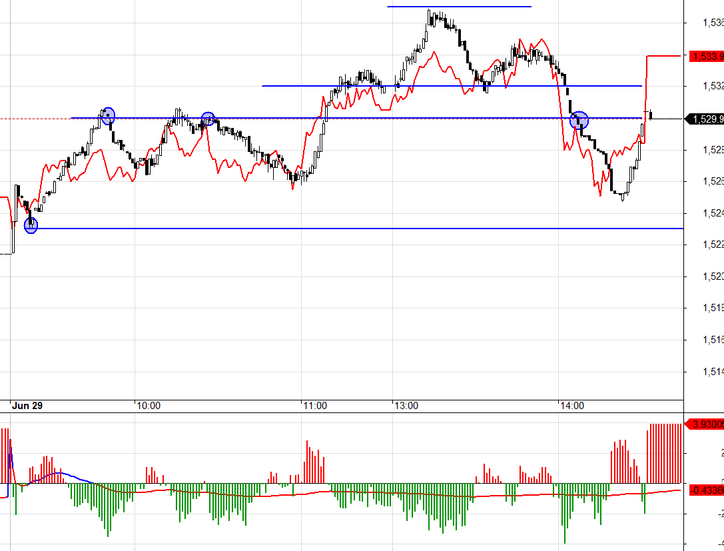Select the red 1,533.9 price tag on the right axis
Viewport: 724px width, 551px height.
[706, 57]
